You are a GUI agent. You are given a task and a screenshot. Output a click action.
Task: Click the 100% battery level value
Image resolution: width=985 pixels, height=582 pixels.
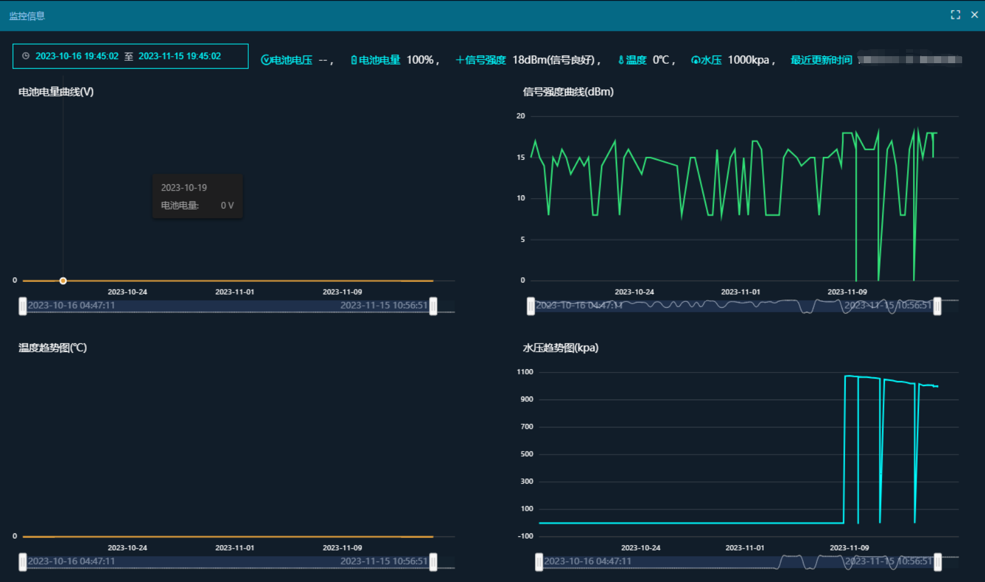tap(420, 60)
